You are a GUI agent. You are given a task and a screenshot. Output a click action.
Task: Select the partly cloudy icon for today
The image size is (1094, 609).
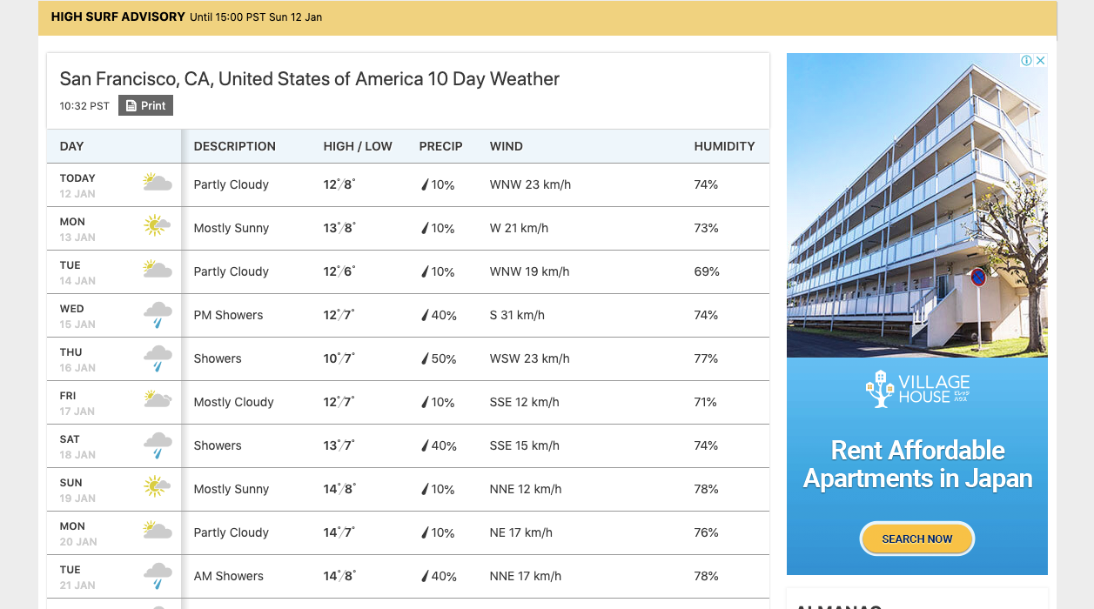click(x=158, y=183)
